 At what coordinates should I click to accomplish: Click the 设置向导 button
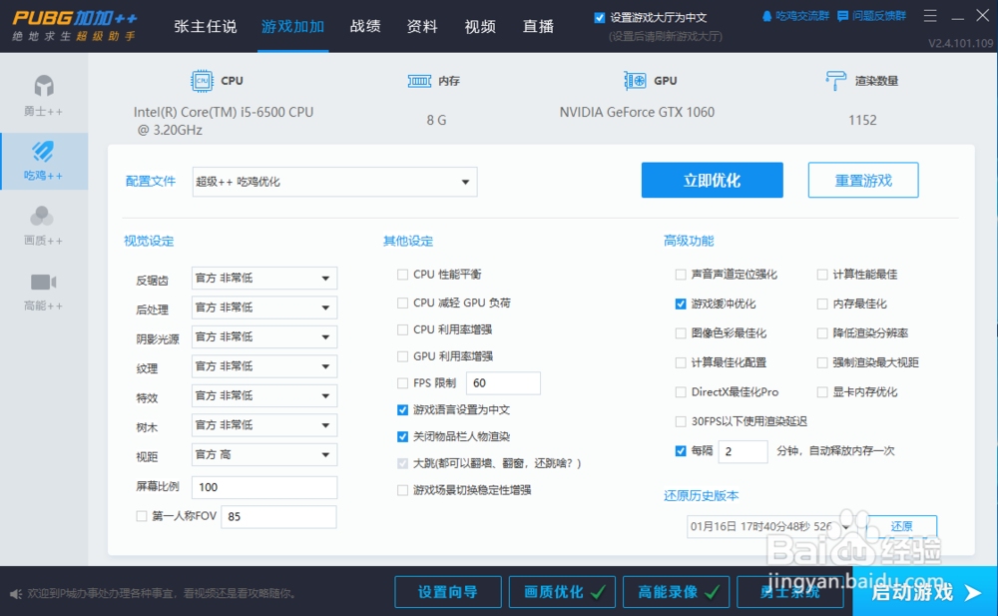click(x=448, y=592)
